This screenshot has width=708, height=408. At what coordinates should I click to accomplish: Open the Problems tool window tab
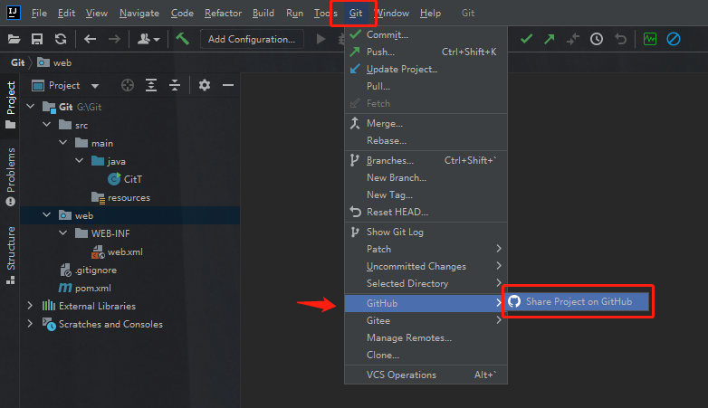click(x=10, y=176)
